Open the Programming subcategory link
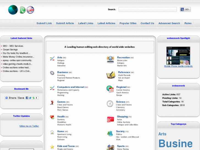This screenshot has height=150, width=200. 63,93
